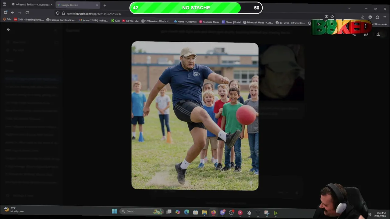Open Firefox from the taskbar
This screenshot has height=219, width=390.
213,212
